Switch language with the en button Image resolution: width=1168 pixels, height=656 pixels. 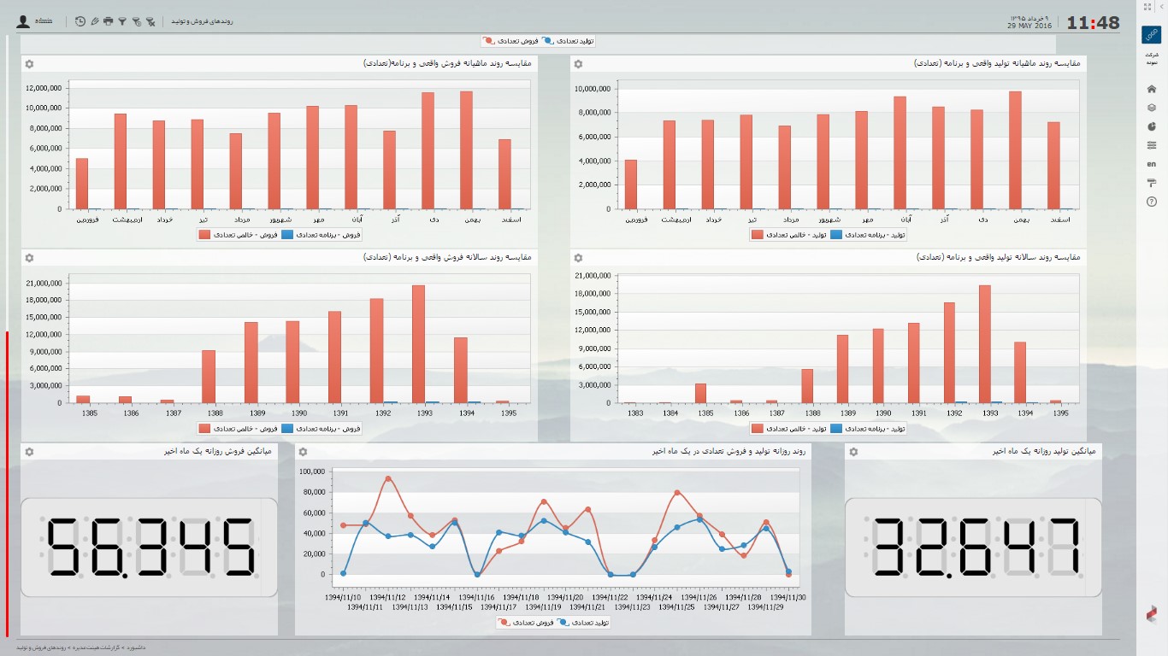point(1152,164)
